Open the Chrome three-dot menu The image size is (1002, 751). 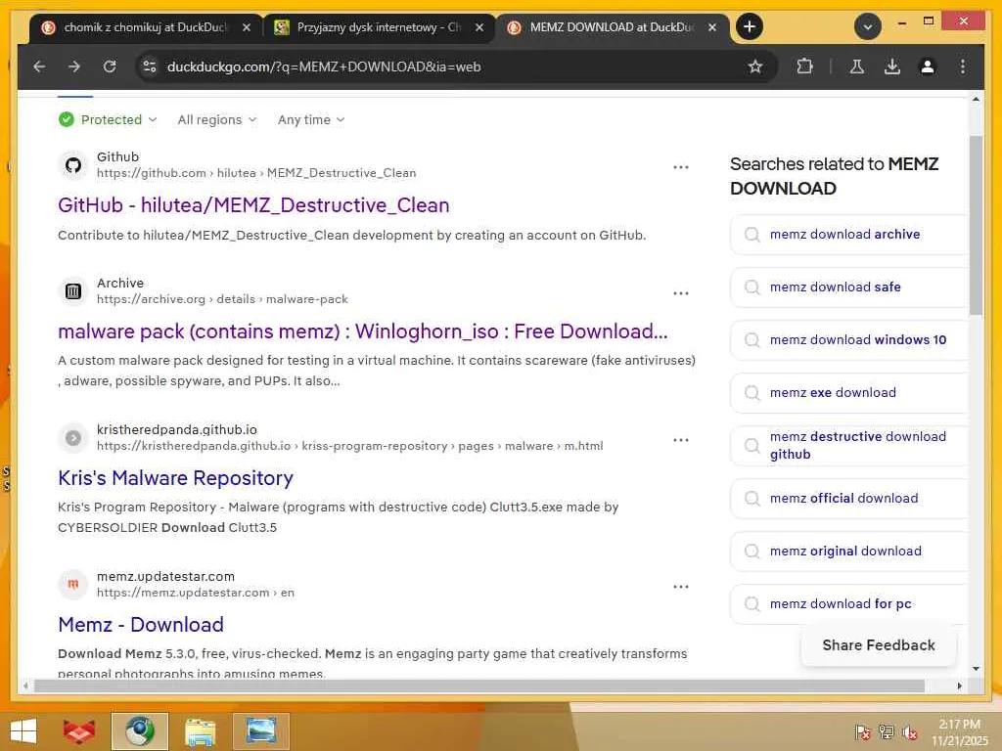pyautogui.click(x=963, y=66)
